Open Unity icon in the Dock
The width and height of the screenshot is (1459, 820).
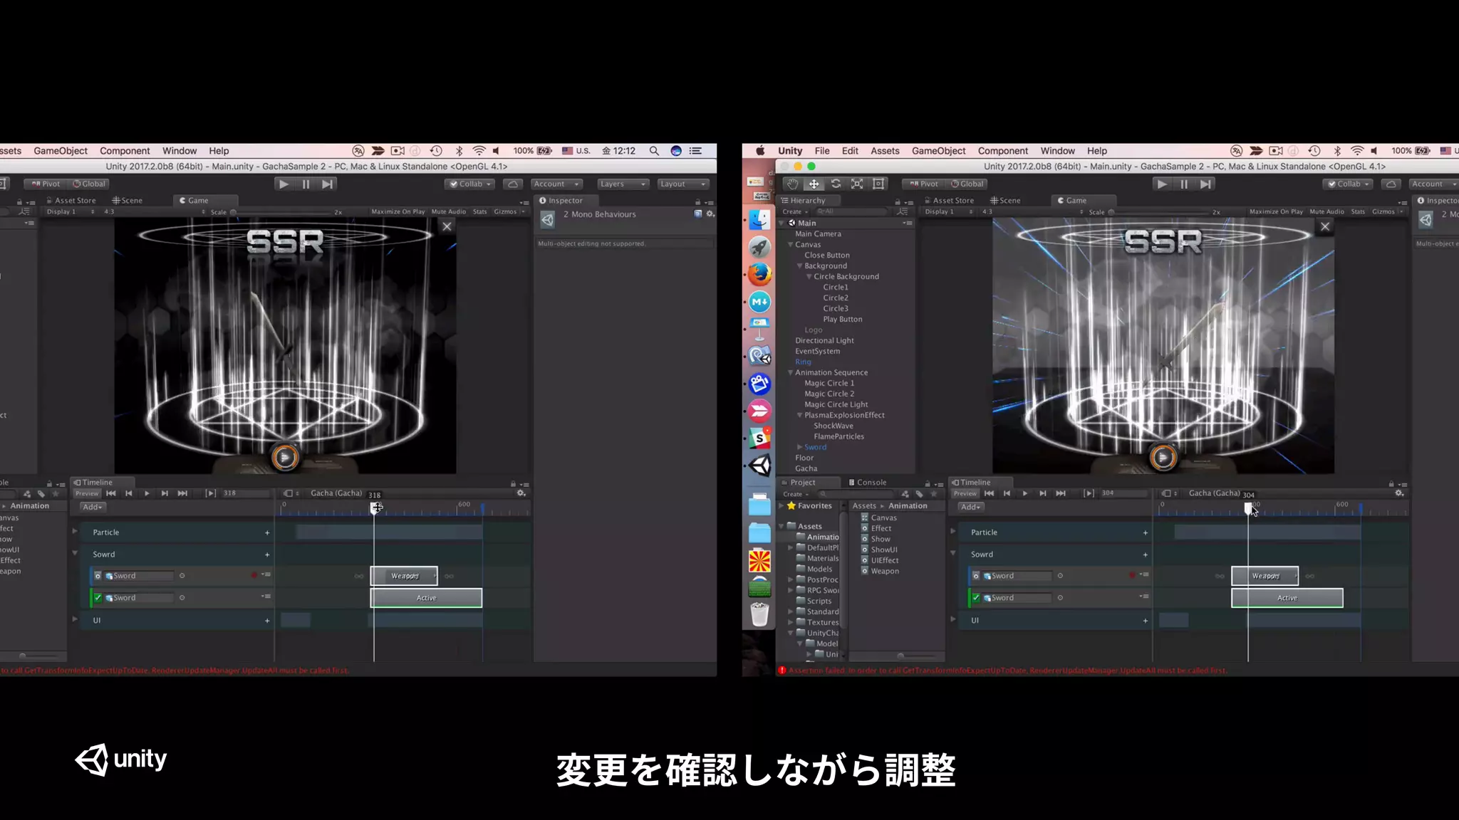pyautogui.click(x=759, y=466)
